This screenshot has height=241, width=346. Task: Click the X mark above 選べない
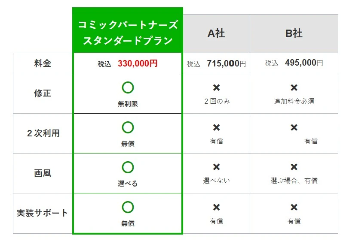217,167
